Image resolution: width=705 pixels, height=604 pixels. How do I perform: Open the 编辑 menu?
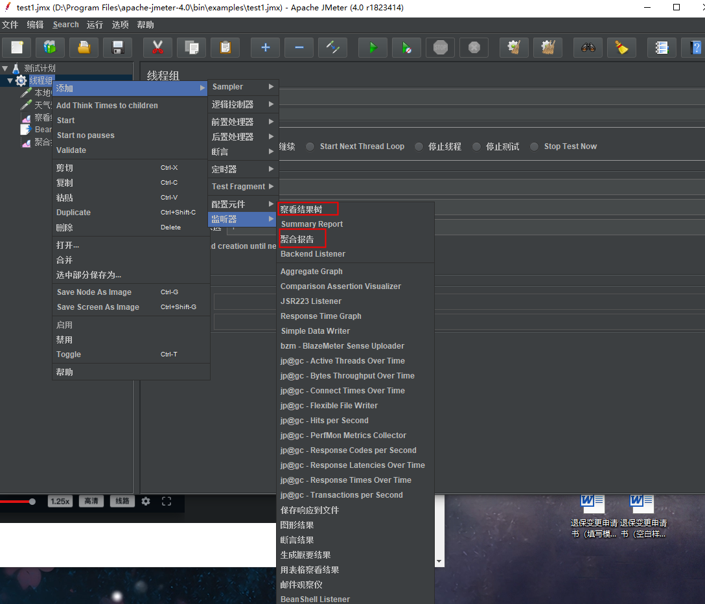coord(35,25)
